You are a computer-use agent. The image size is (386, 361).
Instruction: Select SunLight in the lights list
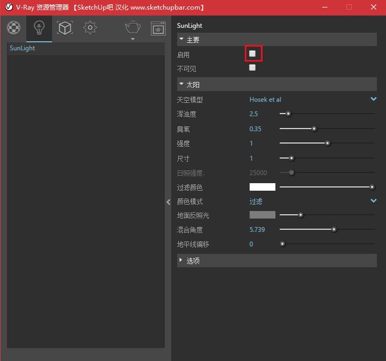pos(86,48)
